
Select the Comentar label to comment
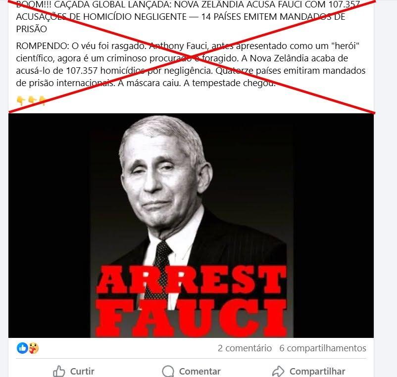(200, 371)
